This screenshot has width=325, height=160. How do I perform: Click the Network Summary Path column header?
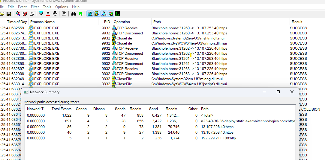pos(247,109)
